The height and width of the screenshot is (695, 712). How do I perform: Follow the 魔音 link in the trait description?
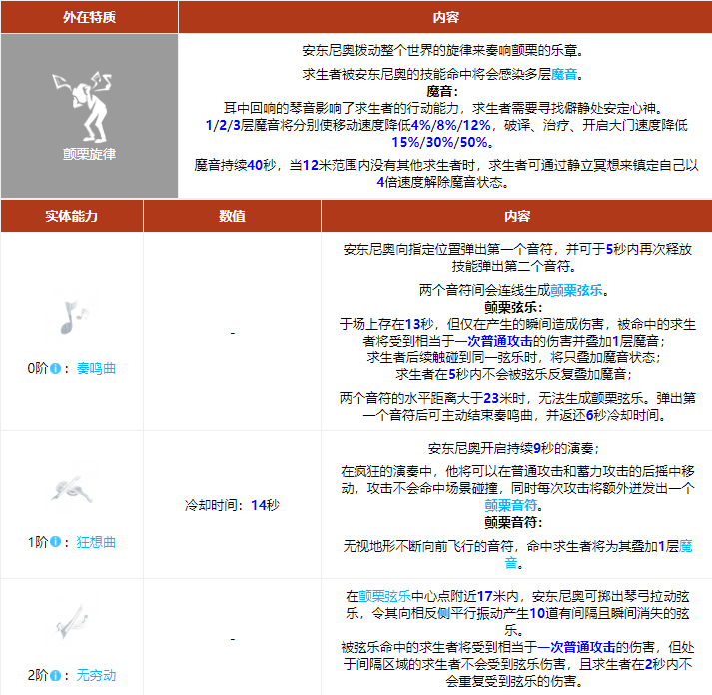(564, 74)
